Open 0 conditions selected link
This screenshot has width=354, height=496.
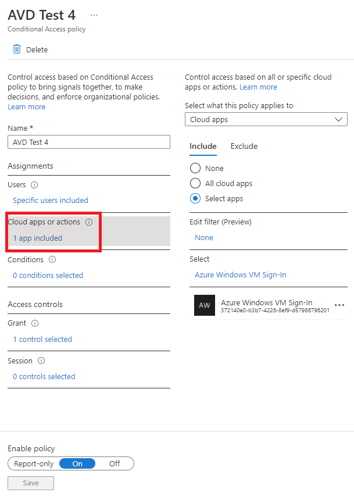coord(48,275)
